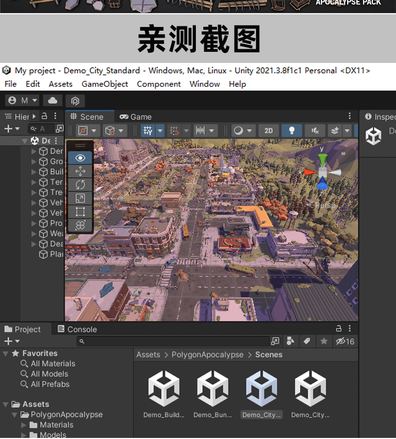Click PolygonApocalypse in the breadcrumb path
The image size is (396, 439).
coord(208,355)
